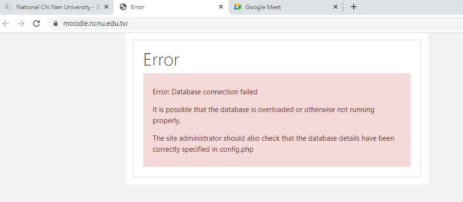Close the Google Meet tab
463x202 pixels.
[x=336, y=7]
